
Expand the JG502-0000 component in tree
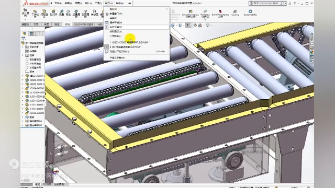[x=23, y=80]
